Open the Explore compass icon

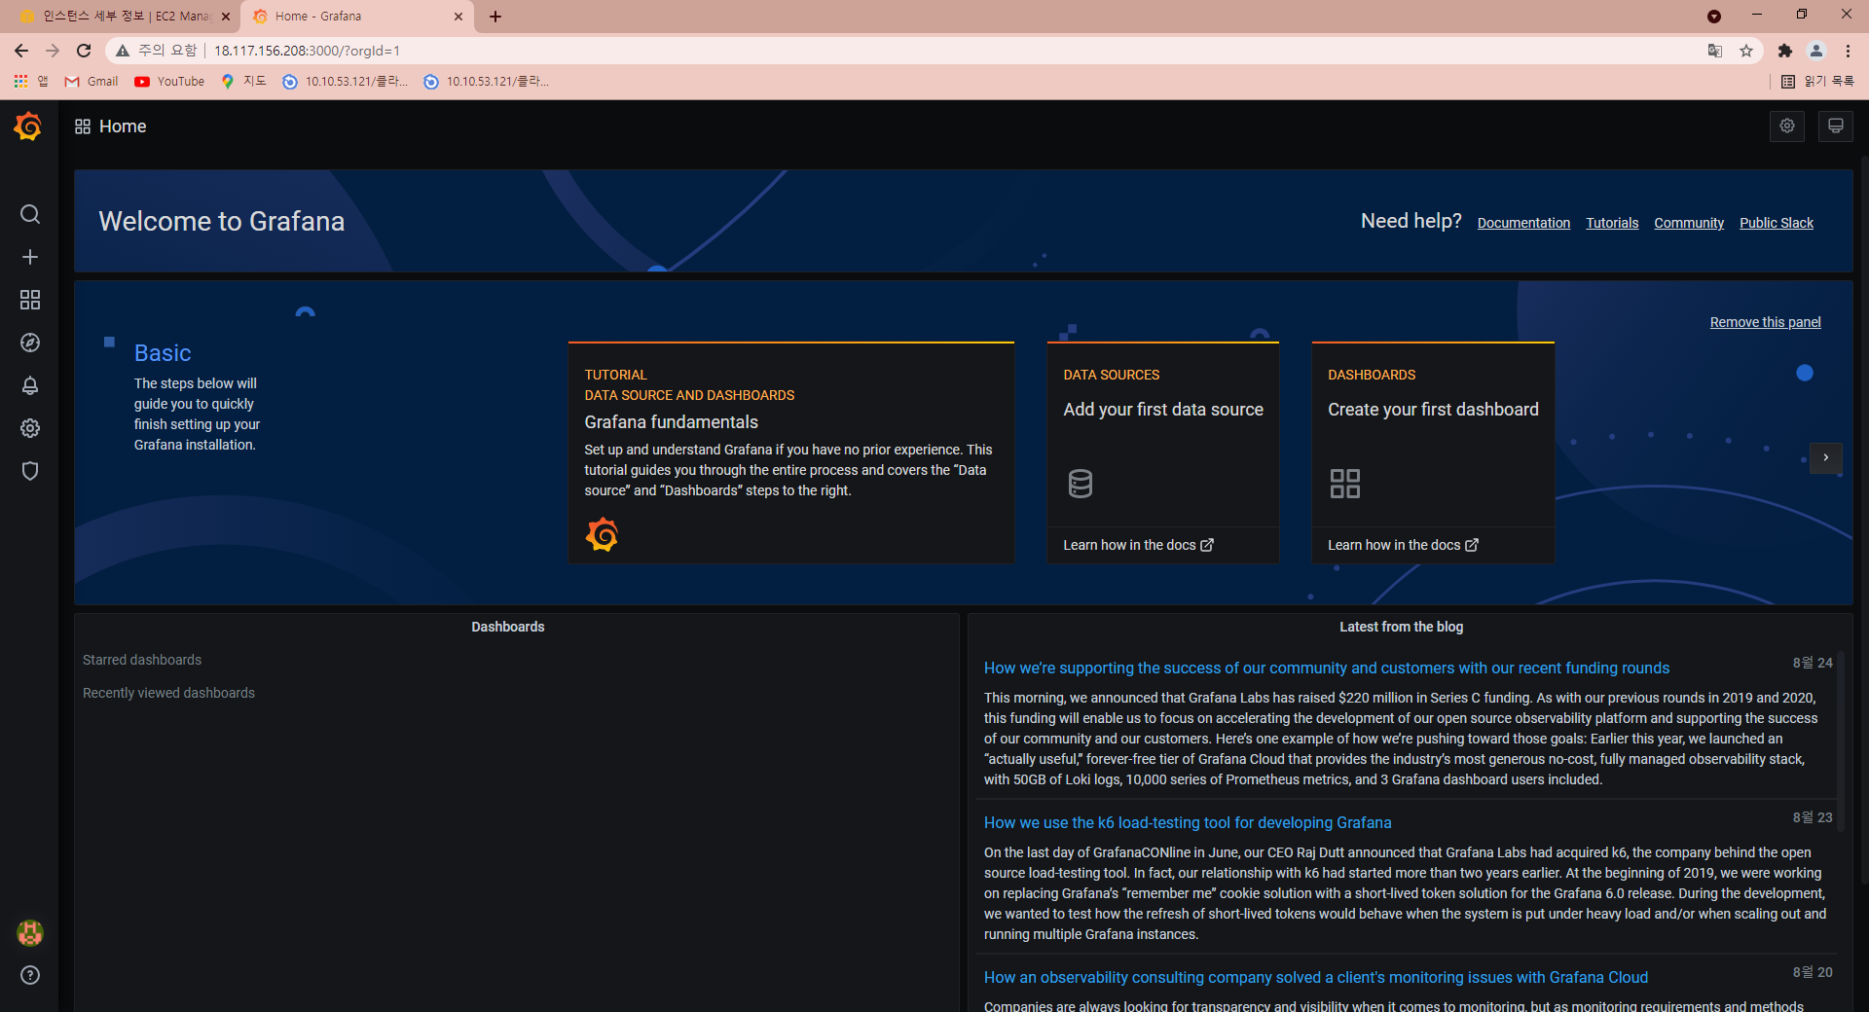pos(30,343)
